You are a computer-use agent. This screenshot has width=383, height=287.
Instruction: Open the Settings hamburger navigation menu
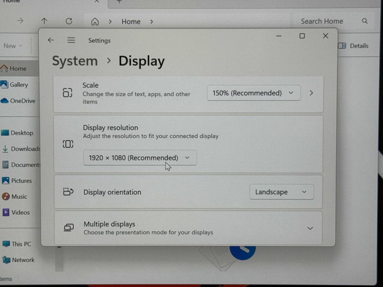coord(71,40)
